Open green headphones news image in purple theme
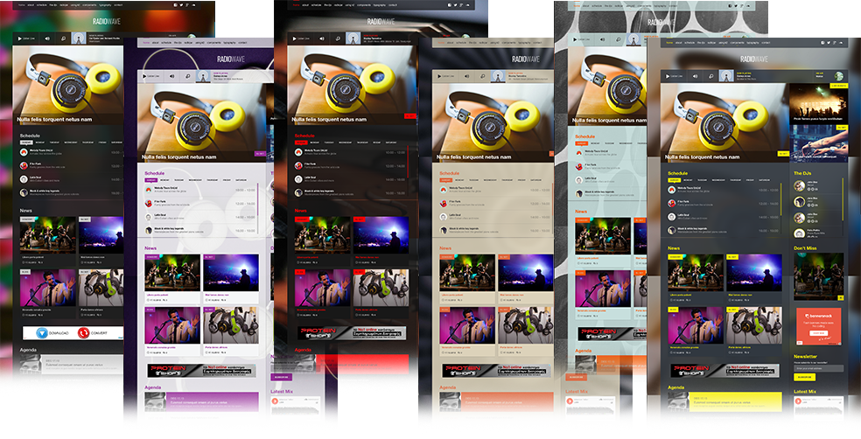Screen dimensions: 861x439 [x=231, y=325]
